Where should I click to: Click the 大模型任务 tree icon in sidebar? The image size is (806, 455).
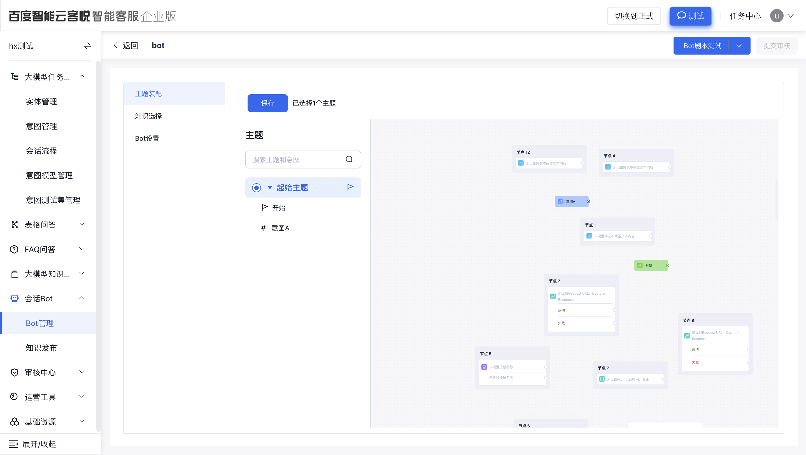pyautogui.click(x=14, y=77)
